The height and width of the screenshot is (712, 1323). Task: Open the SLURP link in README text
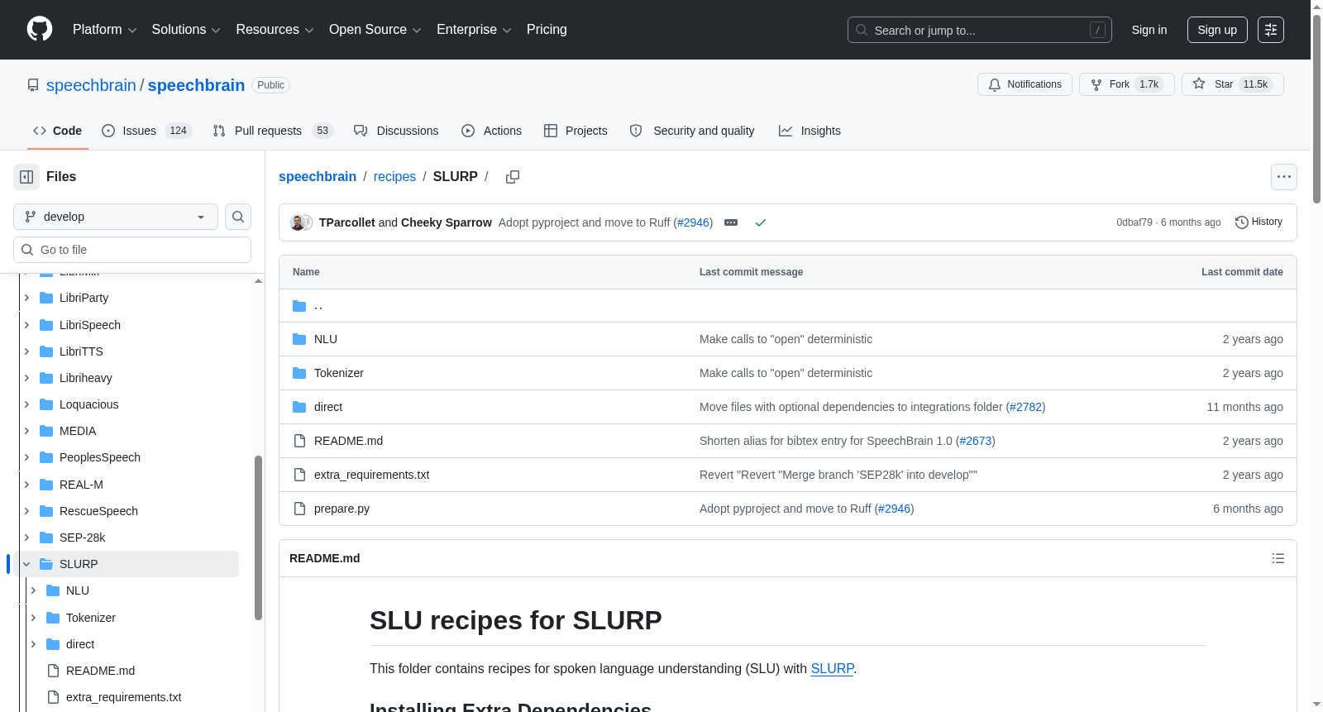click(x=832, y=668)
